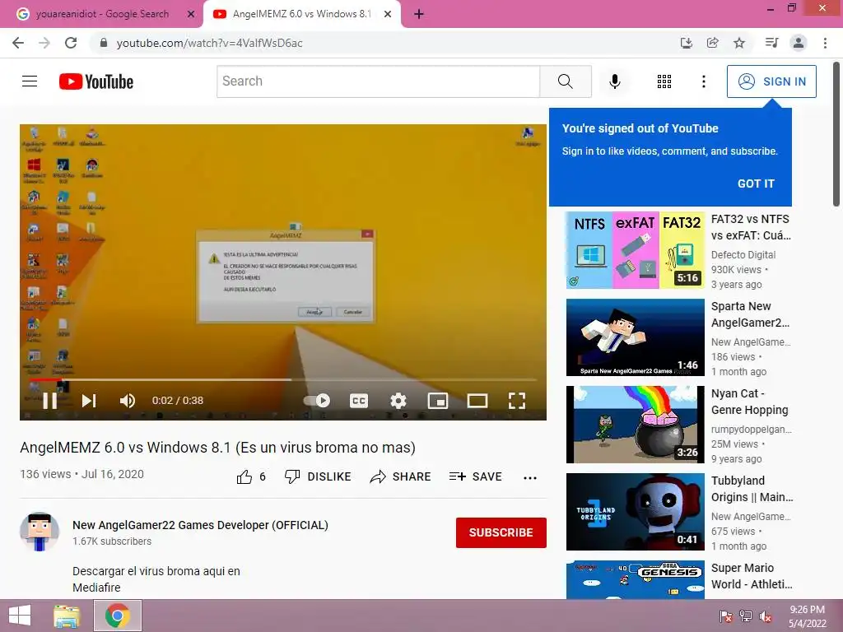
Task: Pause the video
Action: (49, 401)
